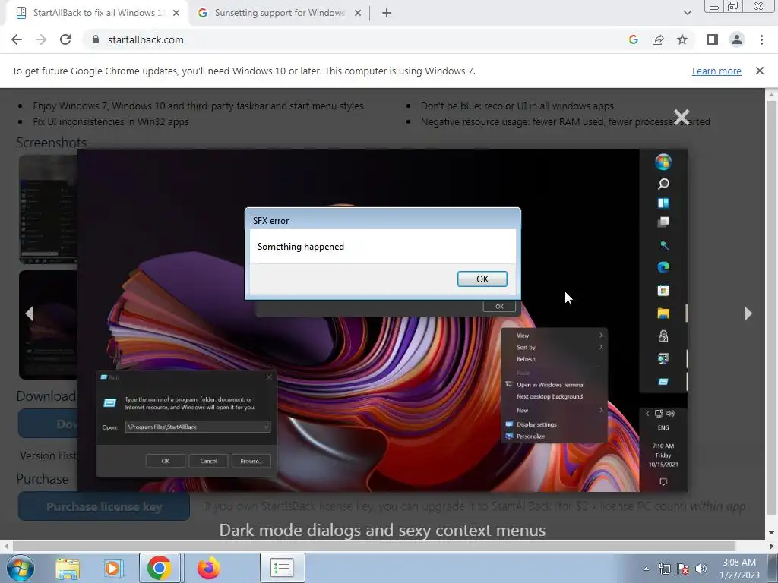Click the system clock showing 3:08 AM

[x=739, y=568]
